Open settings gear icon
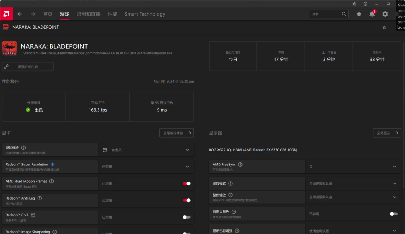Image resolution: width=405 pixels, height=234 pixels. 385,14
